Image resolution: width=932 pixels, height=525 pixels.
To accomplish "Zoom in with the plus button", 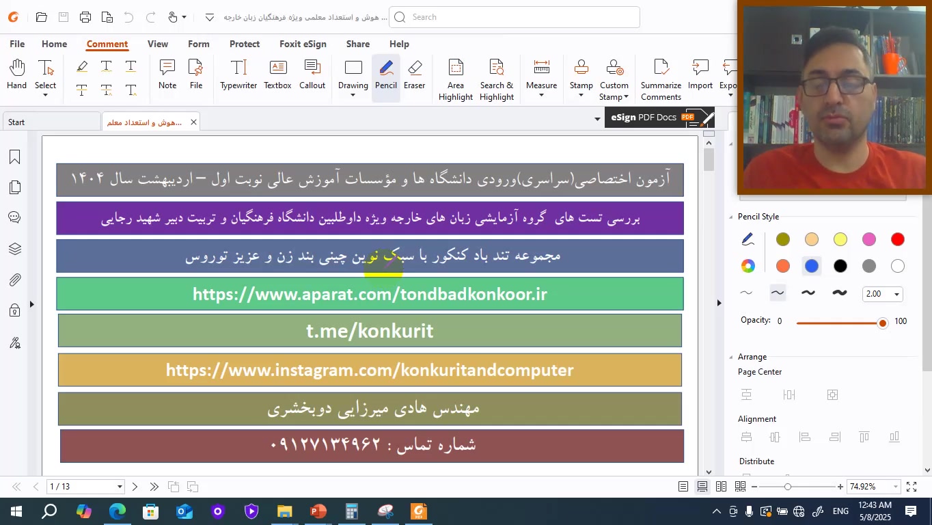I will (x=840, y=487).
